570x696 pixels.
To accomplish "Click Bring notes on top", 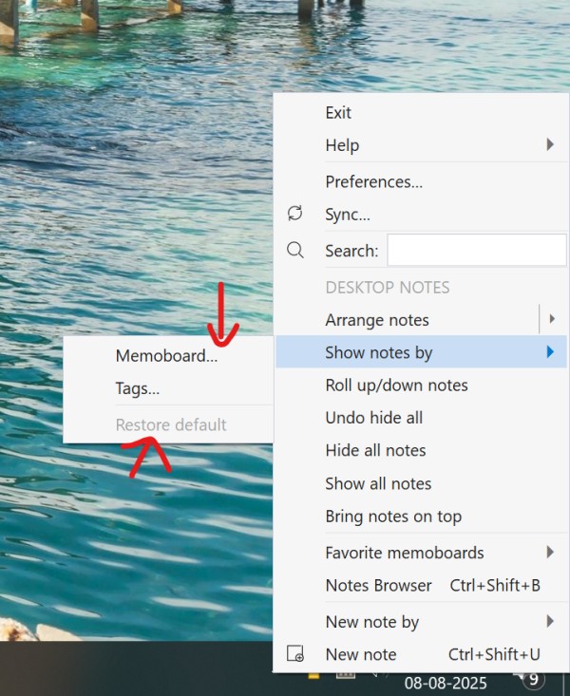I will click(x=393, y=517).
